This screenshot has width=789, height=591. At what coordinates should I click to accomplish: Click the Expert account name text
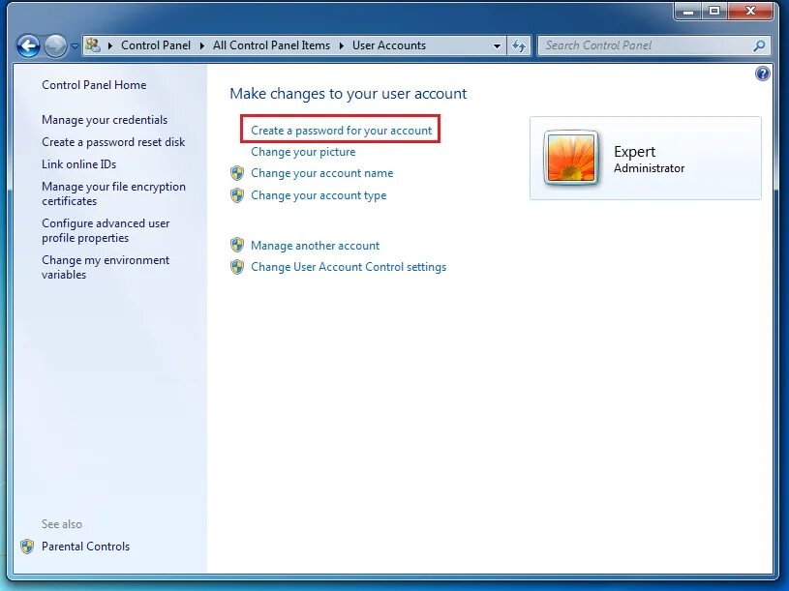click(x=634, y=151)
